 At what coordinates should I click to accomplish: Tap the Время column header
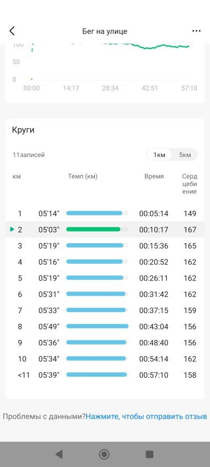coord(154,177)
